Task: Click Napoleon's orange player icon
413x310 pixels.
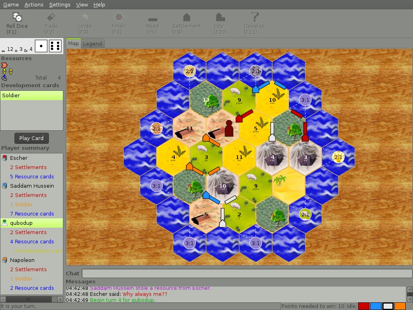Action: pyautogui.click(x=4, y=260)
